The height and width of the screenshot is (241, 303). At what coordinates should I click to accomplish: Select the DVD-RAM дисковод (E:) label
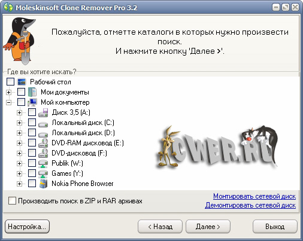[87, 143]
